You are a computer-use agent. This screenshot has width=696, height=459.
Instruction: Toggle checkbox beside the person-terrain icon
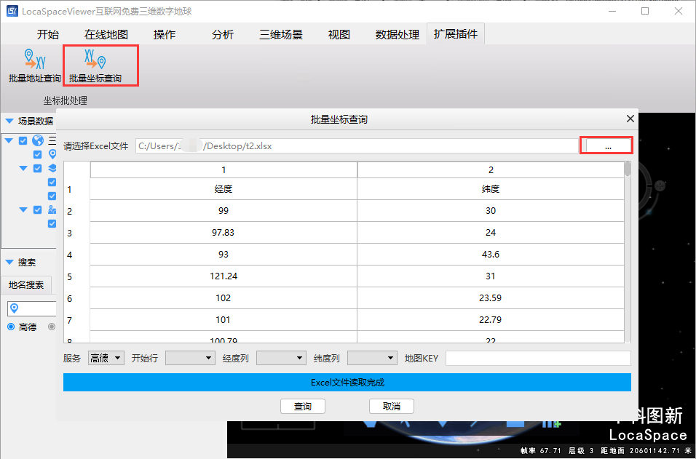coord(38,209)
